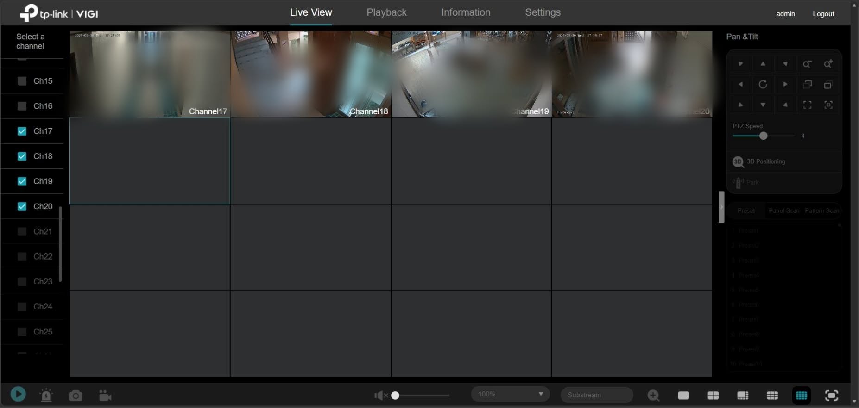This screenshot has width=859, height=408.
Task: Switch to nine-window grid layout
Action: (772, 396)
